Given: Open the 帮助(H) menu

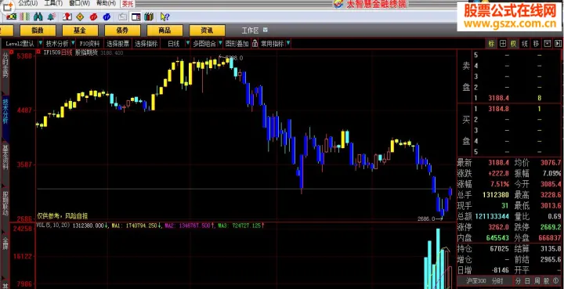Looking at the screenshot, I should (106, 3).
